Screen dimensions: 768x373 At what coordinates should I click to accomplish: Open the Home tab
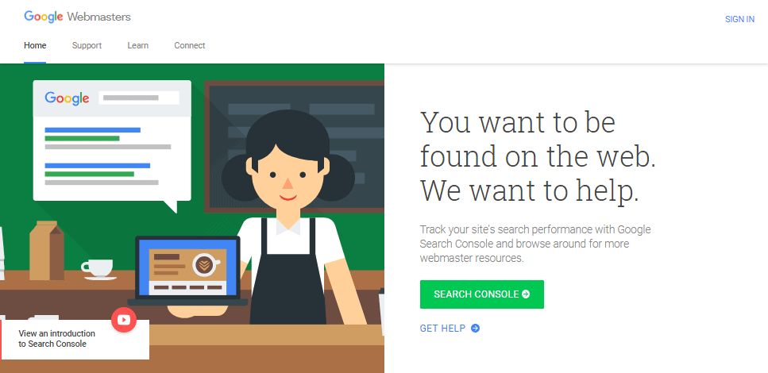35,45
